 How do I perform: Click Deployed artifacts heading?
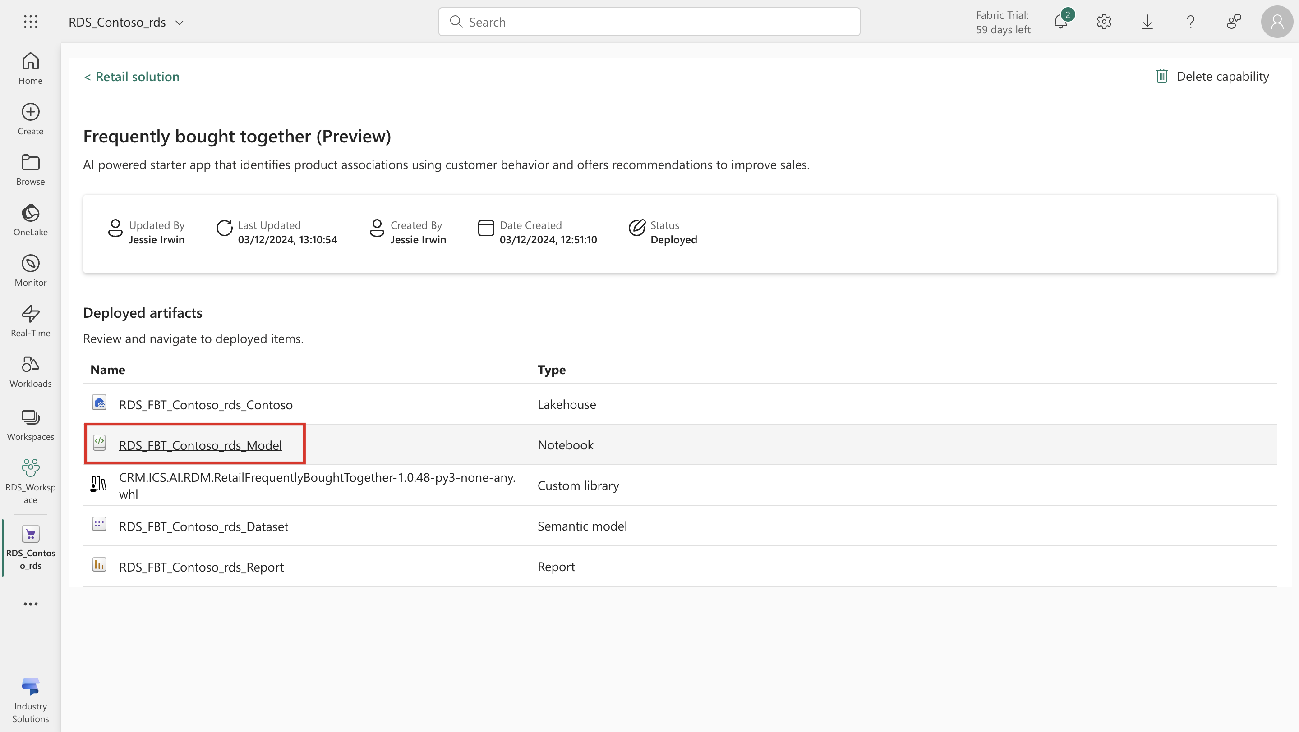[x=143, y=312]
